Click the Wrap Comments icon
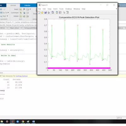 28,13
